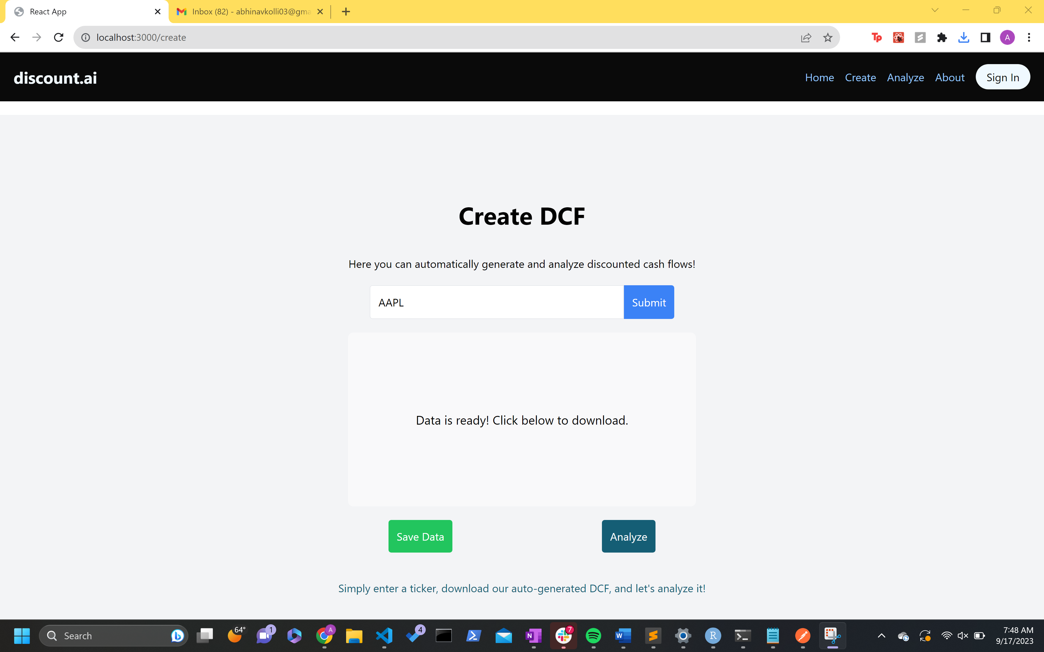Reload the page with the refresh icon
The image size is (1044, 652).
pyautogui.click(x=59, y=37)
